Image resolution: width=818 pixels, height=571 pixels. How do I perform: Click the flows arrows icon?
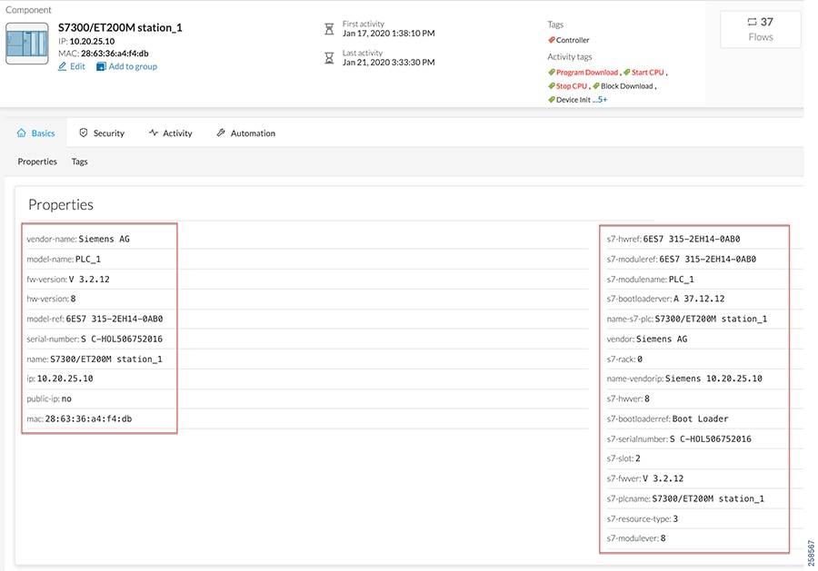point(752,22)
